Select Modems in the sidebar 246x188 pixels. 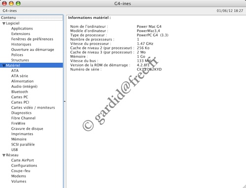pos(19,176)
